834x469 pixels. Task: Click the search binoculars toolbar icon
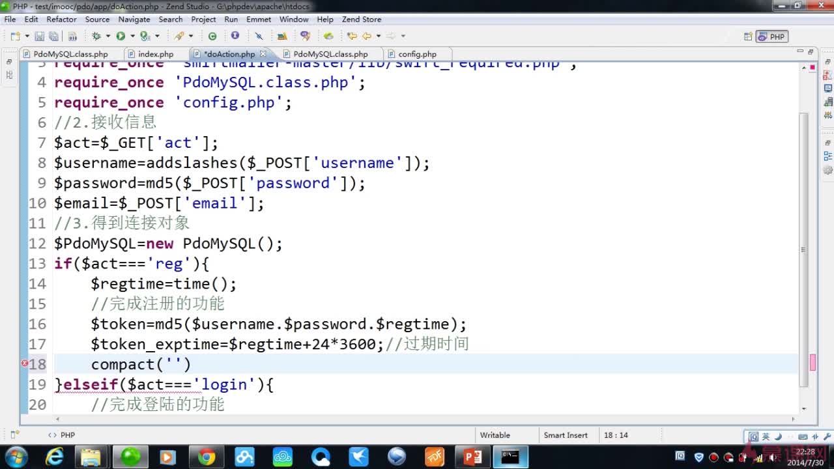(305, 36)
